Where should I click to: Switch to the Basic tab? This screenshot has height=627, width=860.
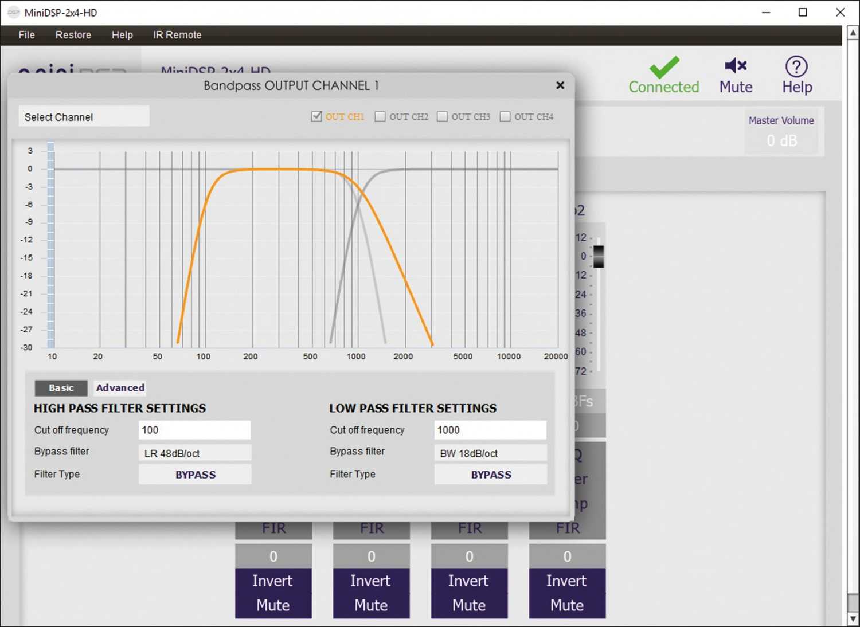(61, 388)
